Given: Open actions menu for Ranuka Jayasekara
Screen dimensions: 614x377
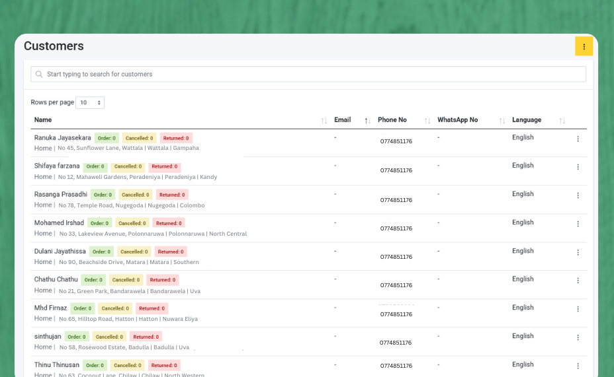Looking at the screenshot, I should pyautogui.click(x=578, y=139).
